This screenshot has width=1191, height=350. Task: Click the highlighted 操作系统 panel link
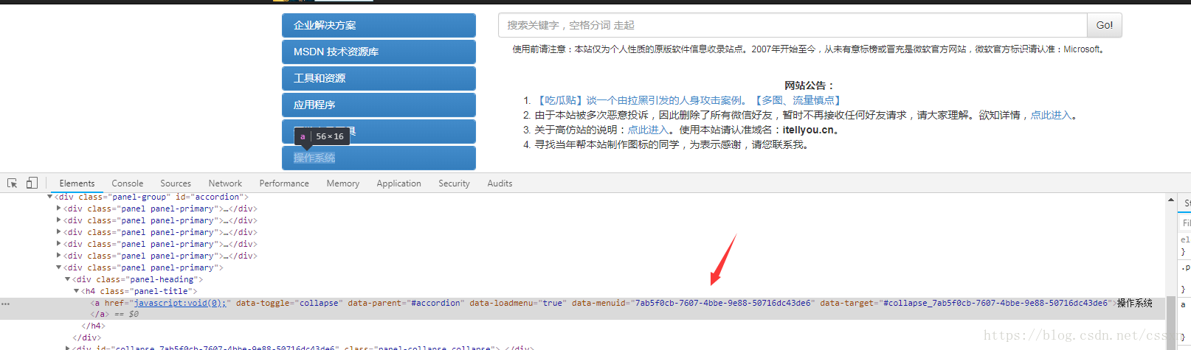(x=314, y=158)
